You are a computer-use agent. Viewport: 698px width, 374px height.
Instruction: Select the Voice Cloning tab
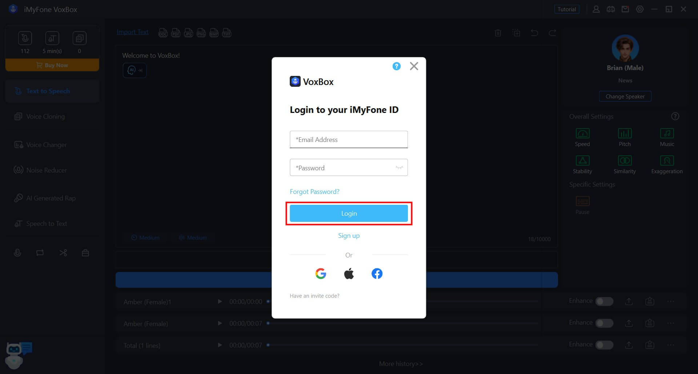[52, 117]
